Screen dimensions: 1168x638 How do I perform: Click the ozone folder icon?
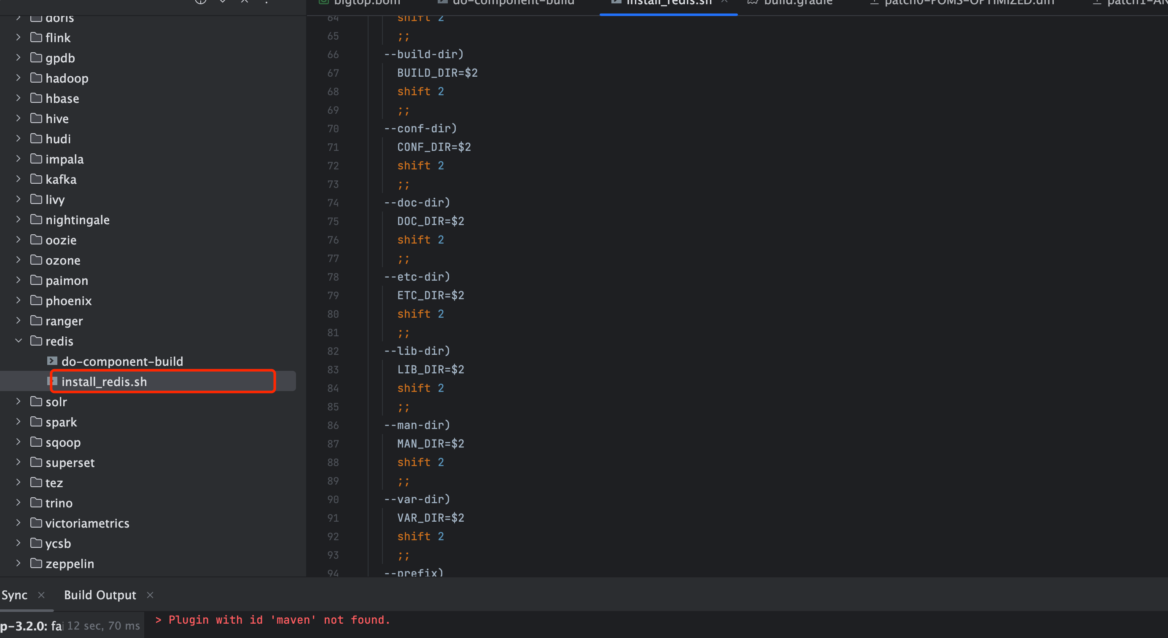[x=36, y=260]
